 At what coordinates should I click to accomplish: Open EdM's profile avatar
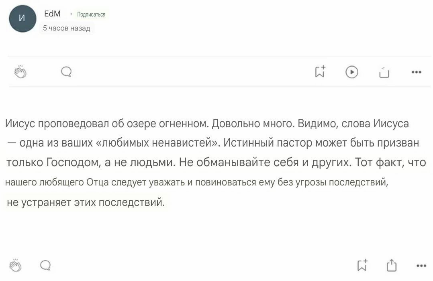[22, 19]
